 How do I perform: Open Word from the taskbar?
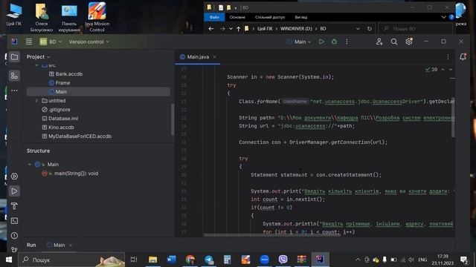pos(172,260)
